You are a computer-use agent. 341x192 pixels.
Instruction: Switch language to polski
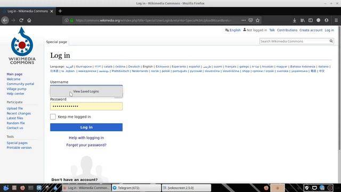pos(166,71)
